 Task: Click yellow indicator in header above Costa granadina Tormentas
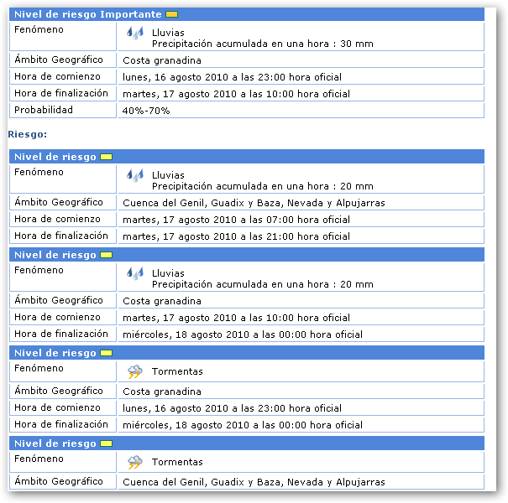[106, 353]
